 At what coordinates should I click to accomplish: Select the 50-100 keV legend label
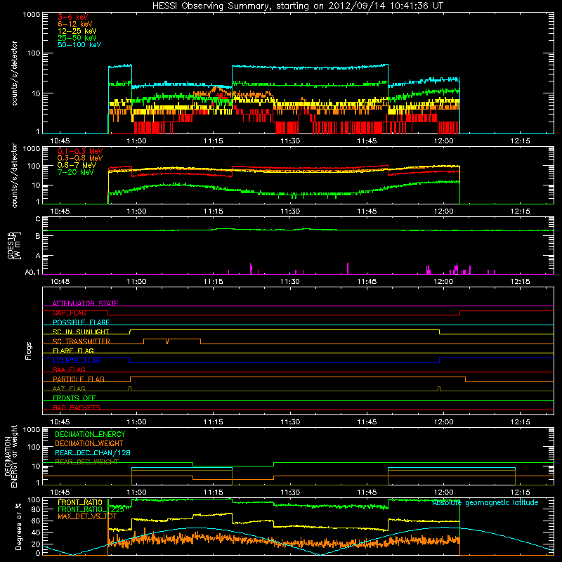point(79,45)
